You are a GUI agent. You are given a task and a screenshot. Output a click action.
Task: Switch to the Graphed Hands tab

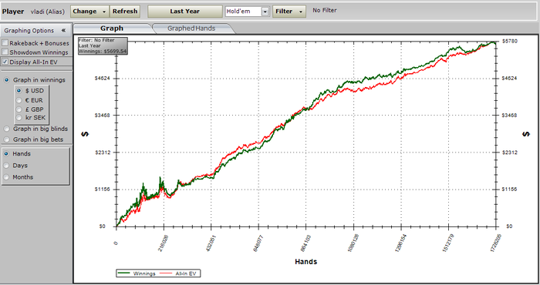(x=191, y=28)
